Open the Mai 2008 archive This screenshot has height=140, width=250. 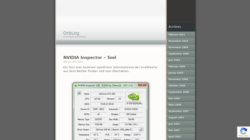coord(181,98)
